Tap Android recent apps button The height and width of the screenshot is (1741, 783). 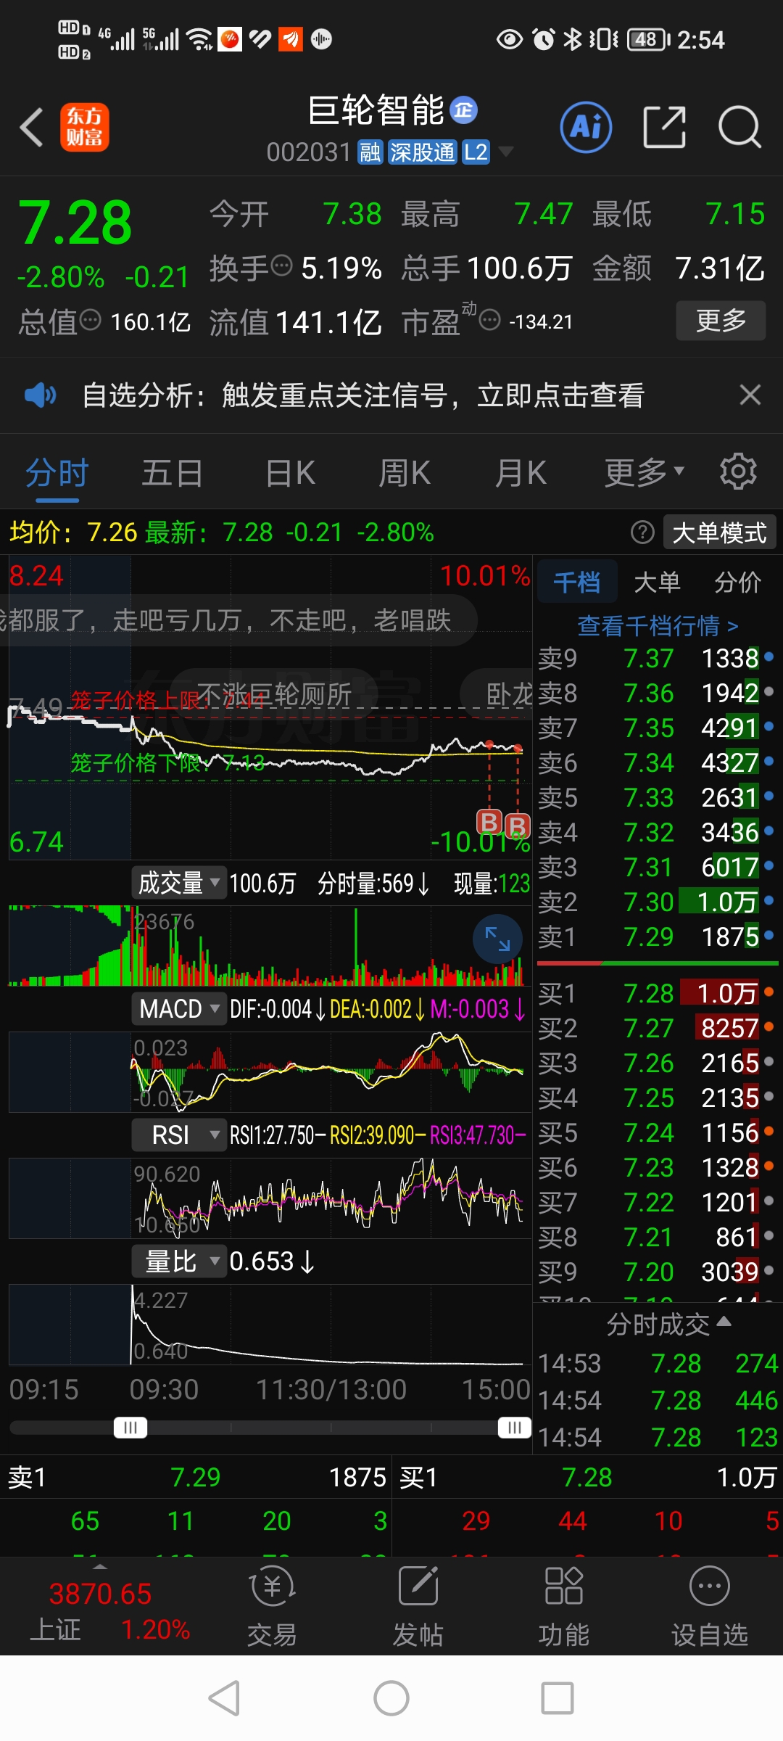point(558,1698)
